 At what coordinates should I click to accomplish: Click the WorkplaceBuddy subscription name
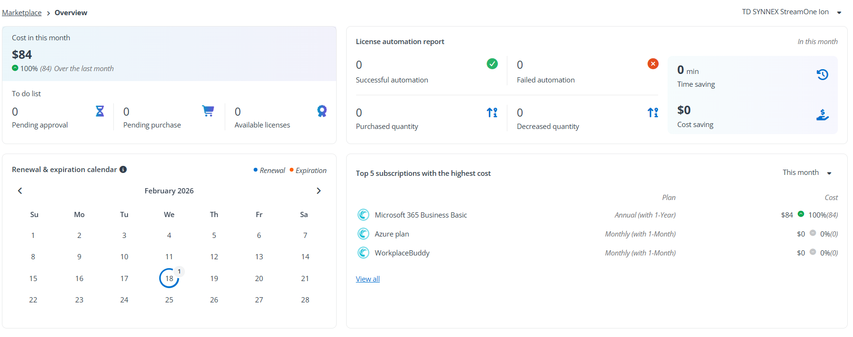tap(402, 253)
